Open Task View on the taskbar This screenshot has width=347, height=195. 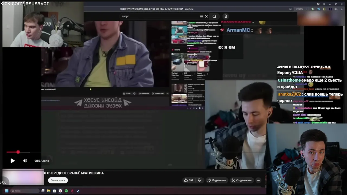[x=43, y=191]
